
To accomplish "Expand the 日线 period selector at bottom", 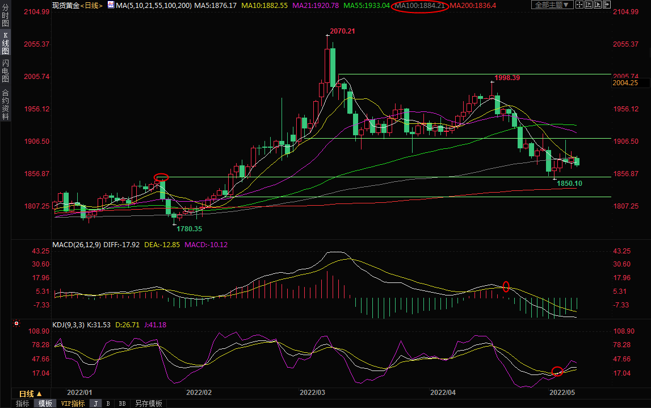I will pyautogui.click(x=30, y=394).
